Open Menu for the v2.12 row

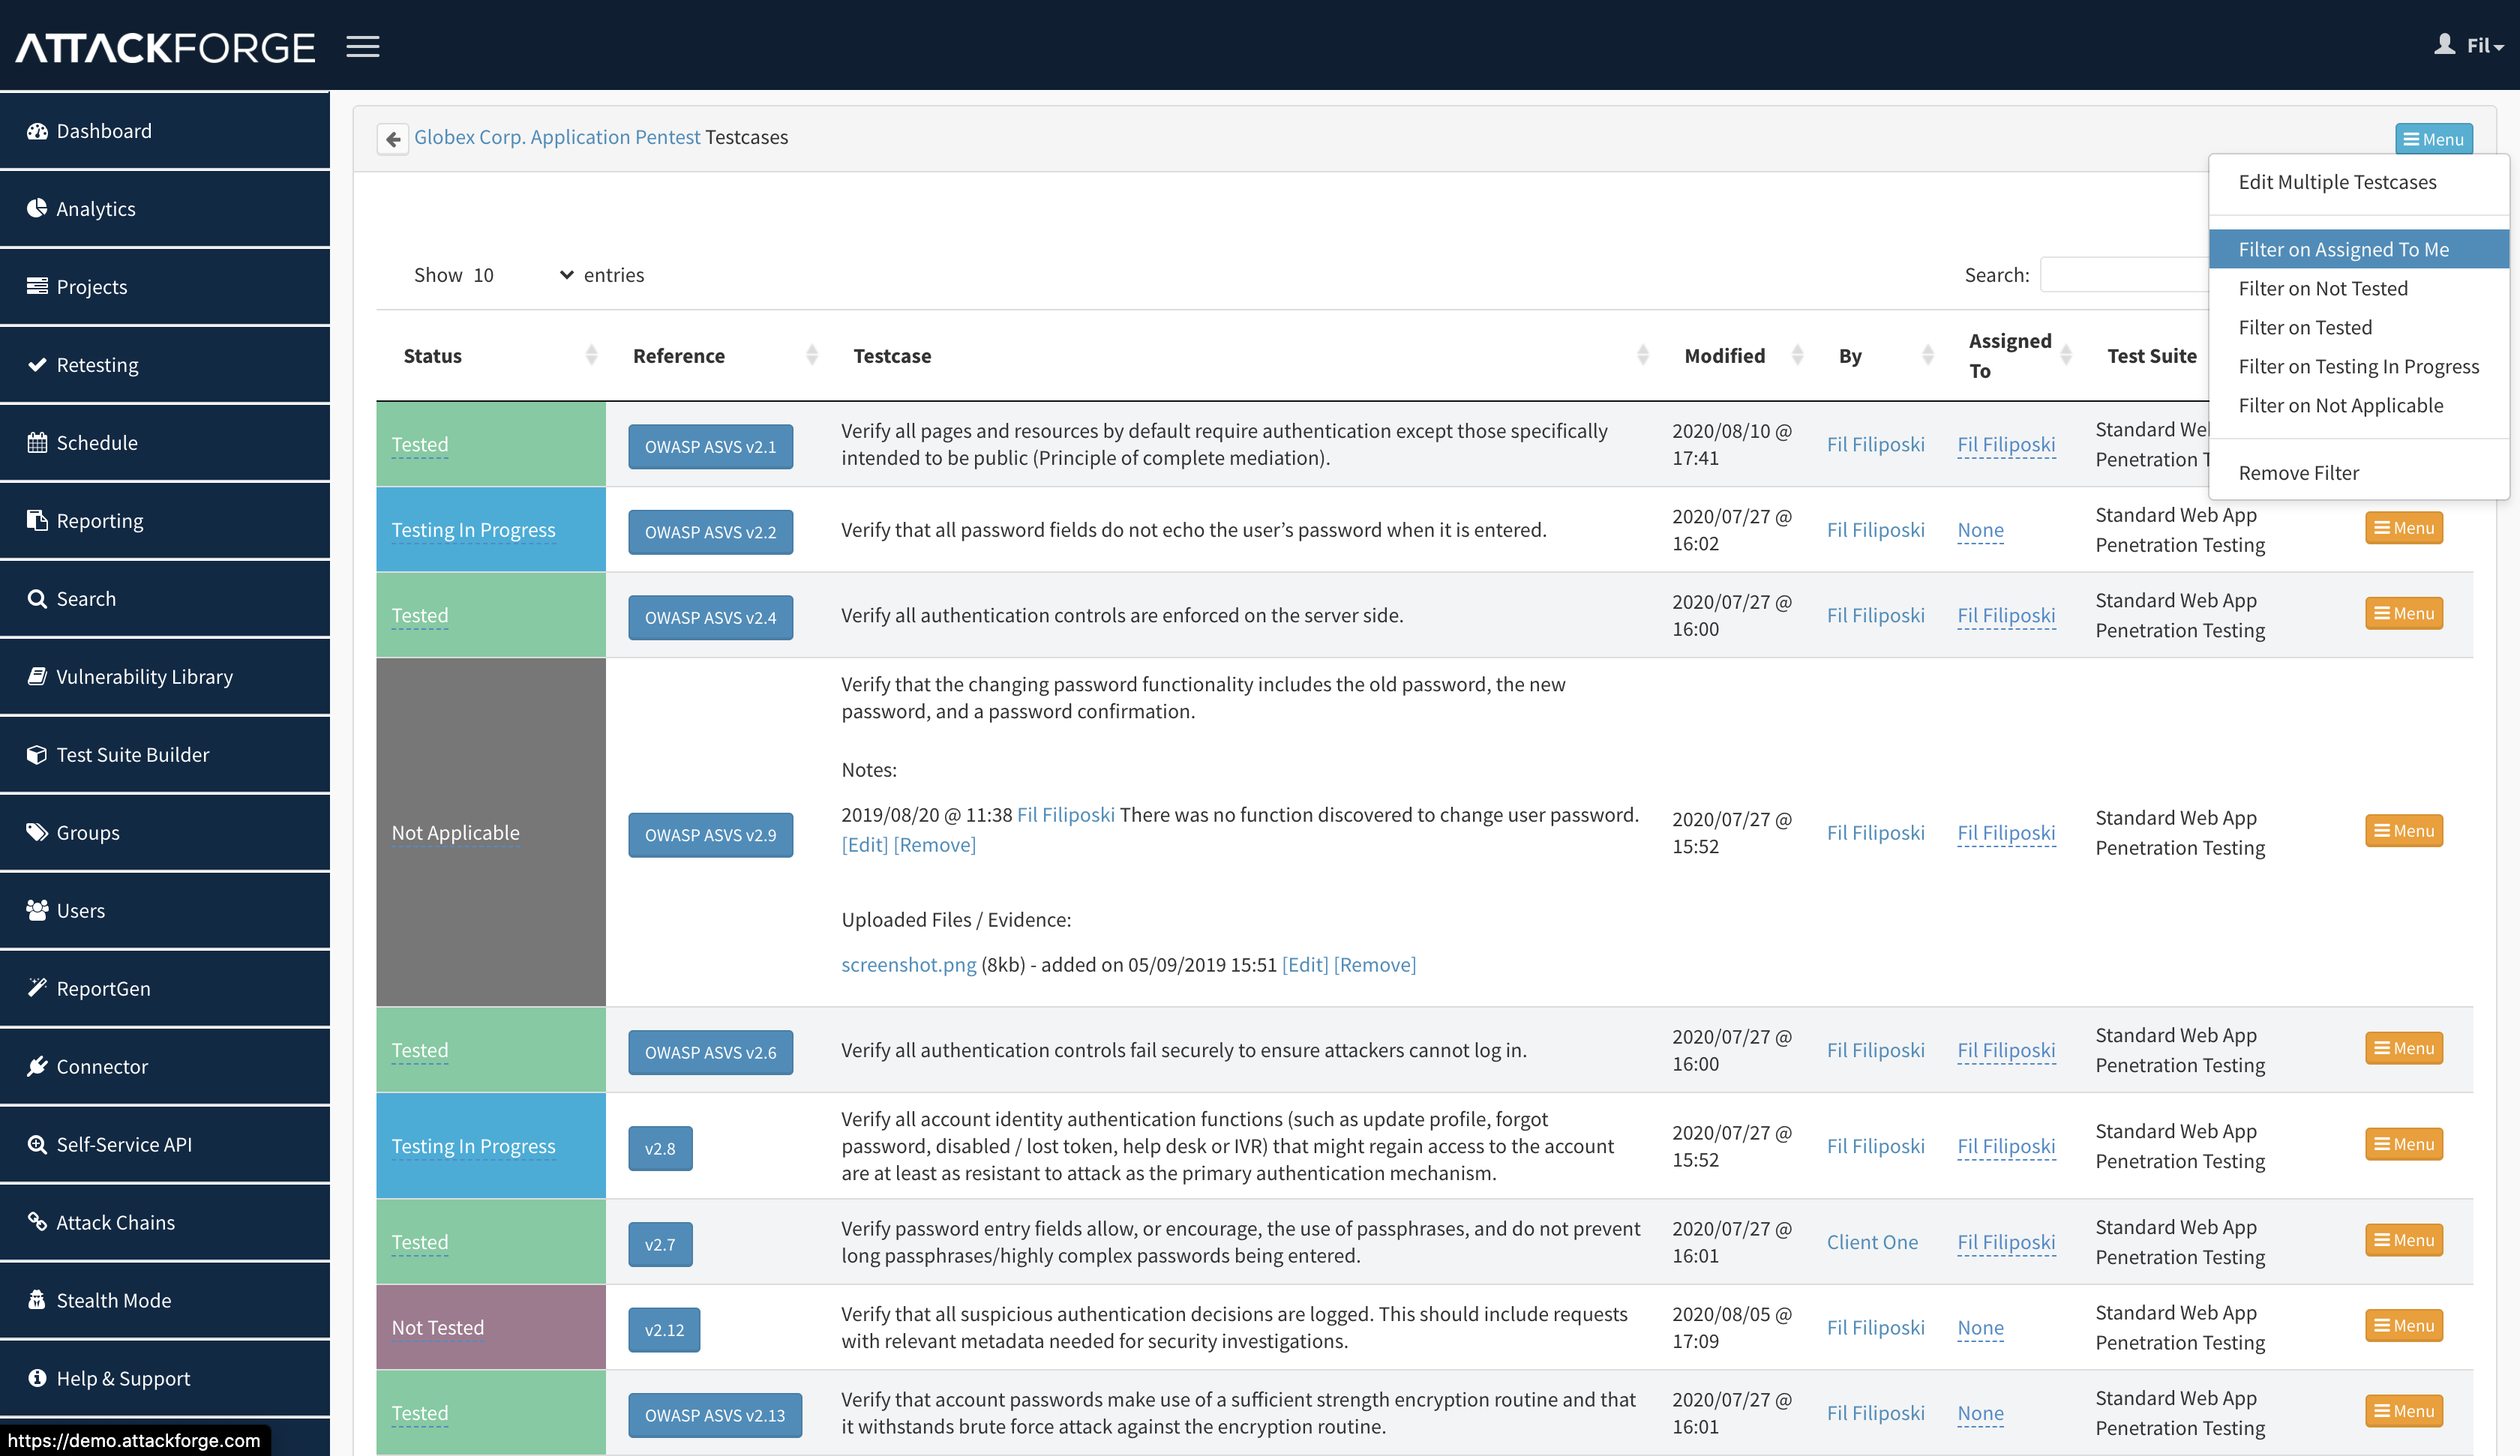pyautogui.click(x=2404, y=1326)
